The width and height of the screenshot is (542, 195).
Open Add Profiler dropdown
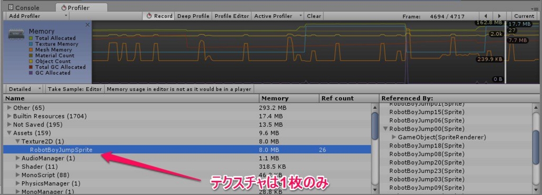[38, 16]
